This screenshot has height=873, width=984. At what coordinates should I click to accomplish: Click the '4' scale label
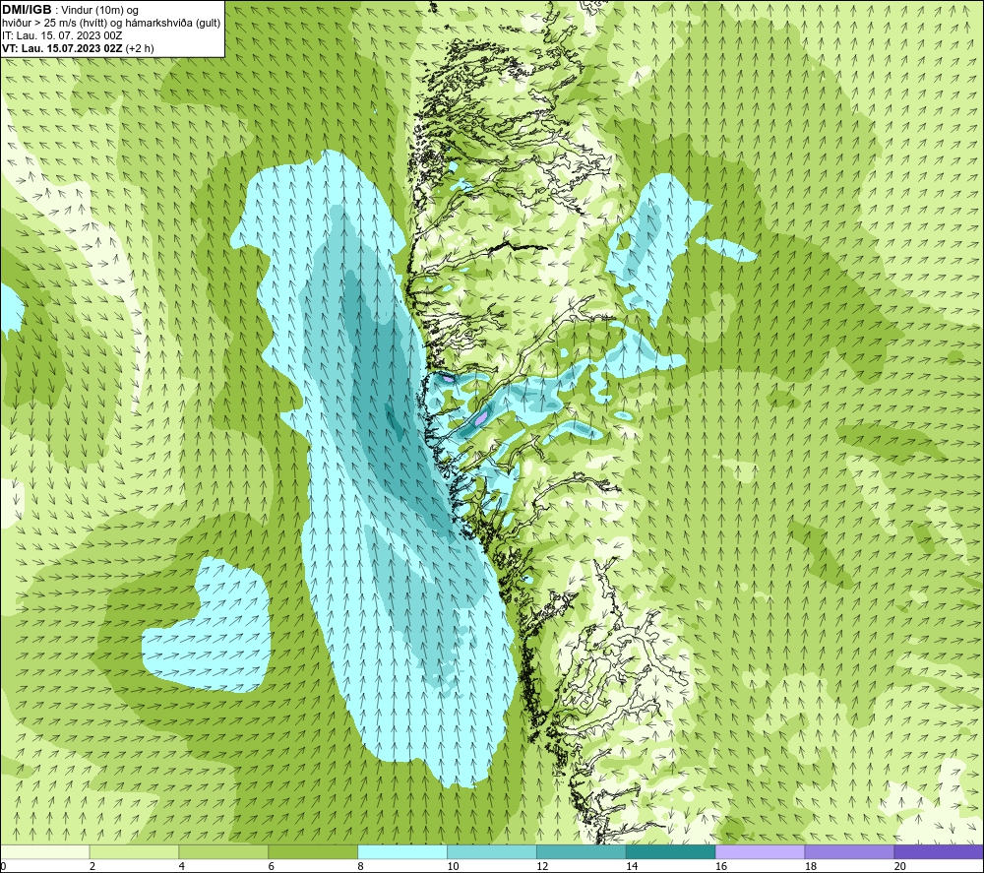coord(181,867)
